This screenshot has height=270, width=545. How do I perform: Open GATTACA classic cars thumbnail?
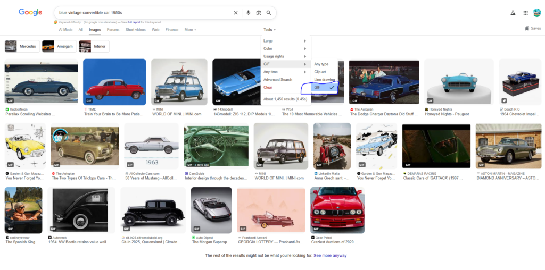(x=436, y=146)
